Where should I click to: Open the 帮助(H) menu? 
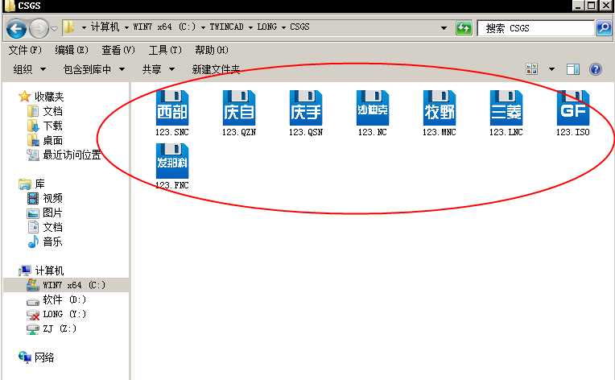tap(212, 50)
